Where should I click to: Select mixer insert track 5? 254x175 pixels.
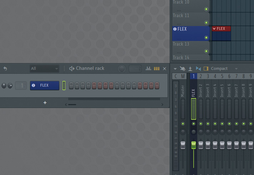coord(222,76)
